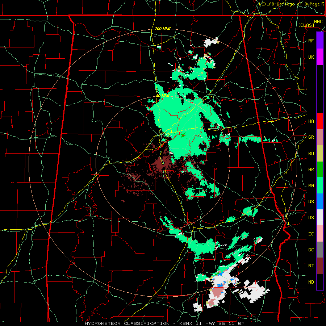Click the [CLAS] units label
The width and height of the screenshot is (326, 326).
[306, 25]
